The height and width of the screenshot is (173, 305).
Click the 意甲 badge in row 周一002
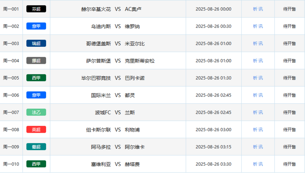point(36,26)
